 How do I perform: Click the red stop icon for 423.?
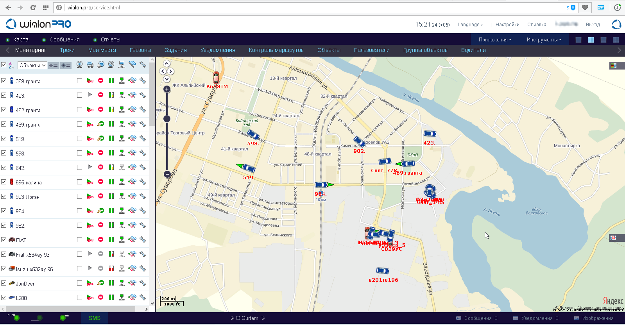(x=100, y=95)
